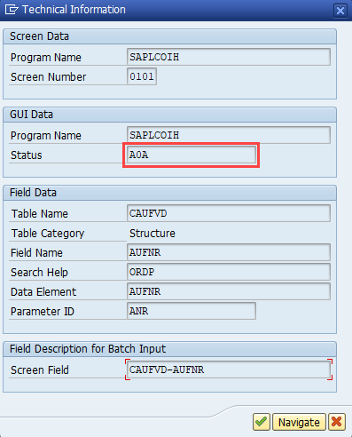
Task: Click the Screen Number label
Action: coord(48,77)
